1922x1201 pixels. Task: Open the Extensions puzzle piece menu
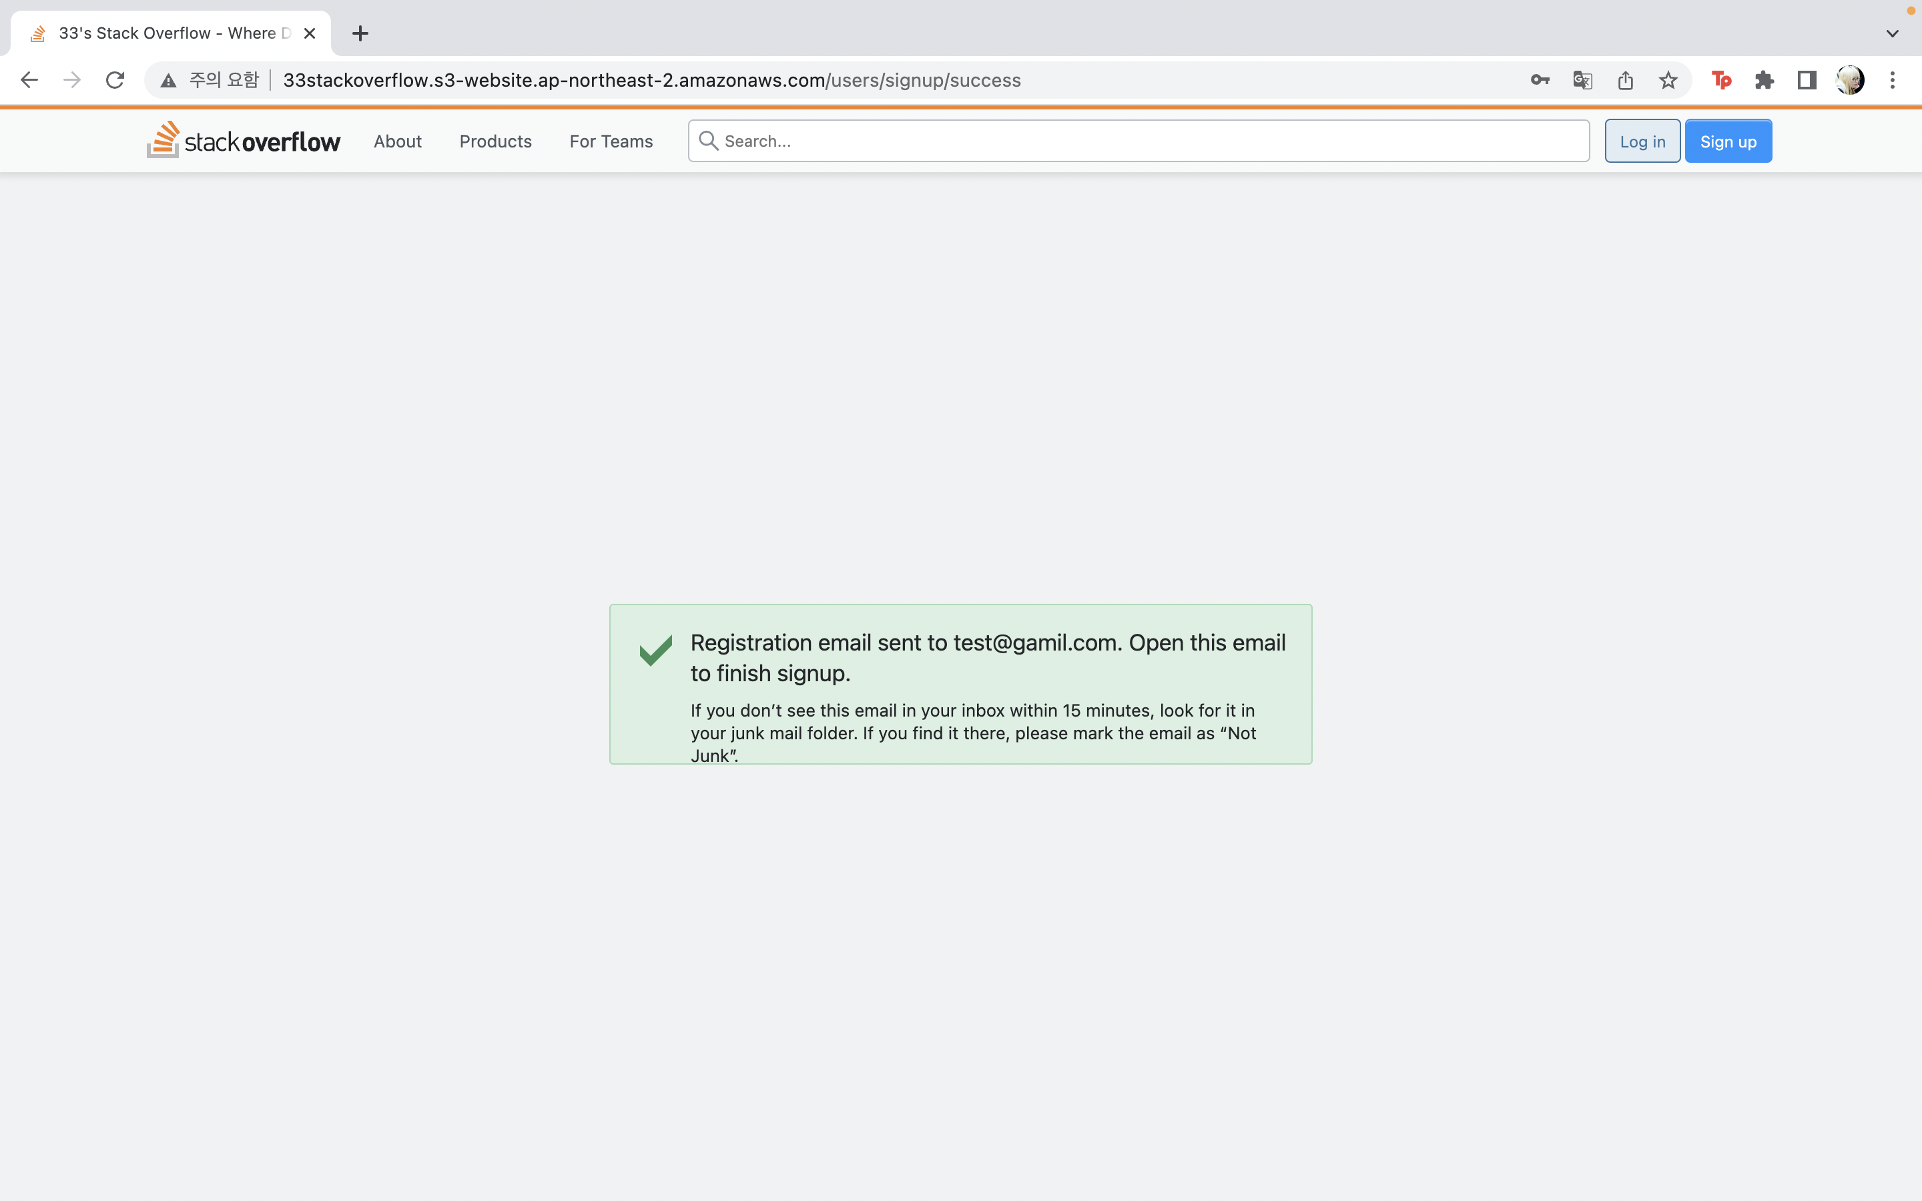point(1764,80)
